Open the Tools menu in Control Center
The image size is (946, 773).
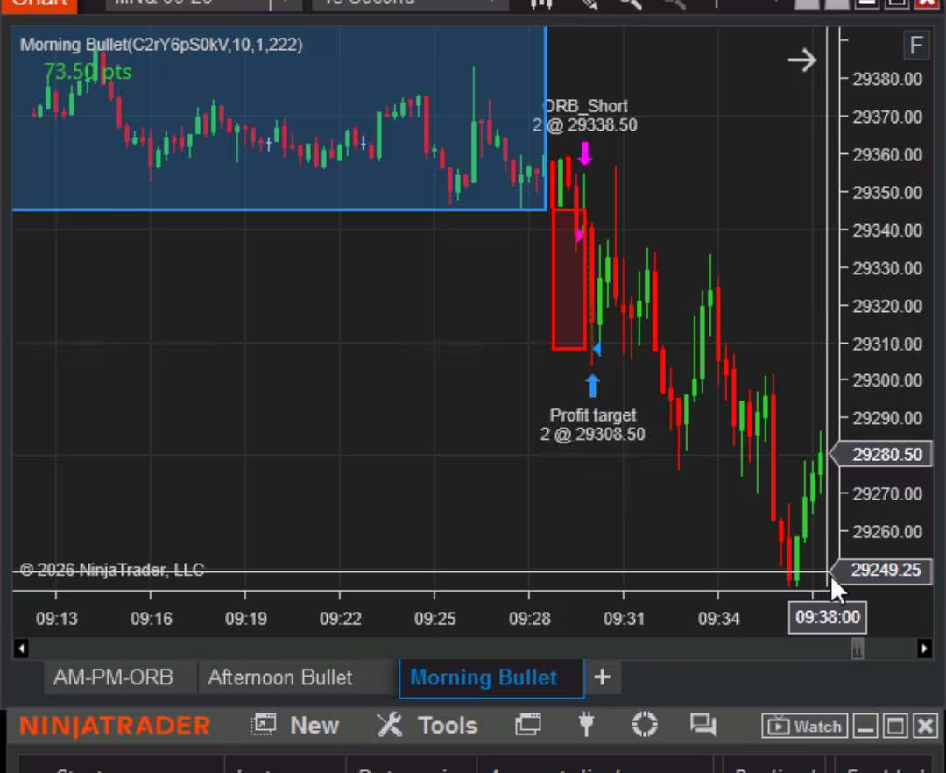[447, 726]
